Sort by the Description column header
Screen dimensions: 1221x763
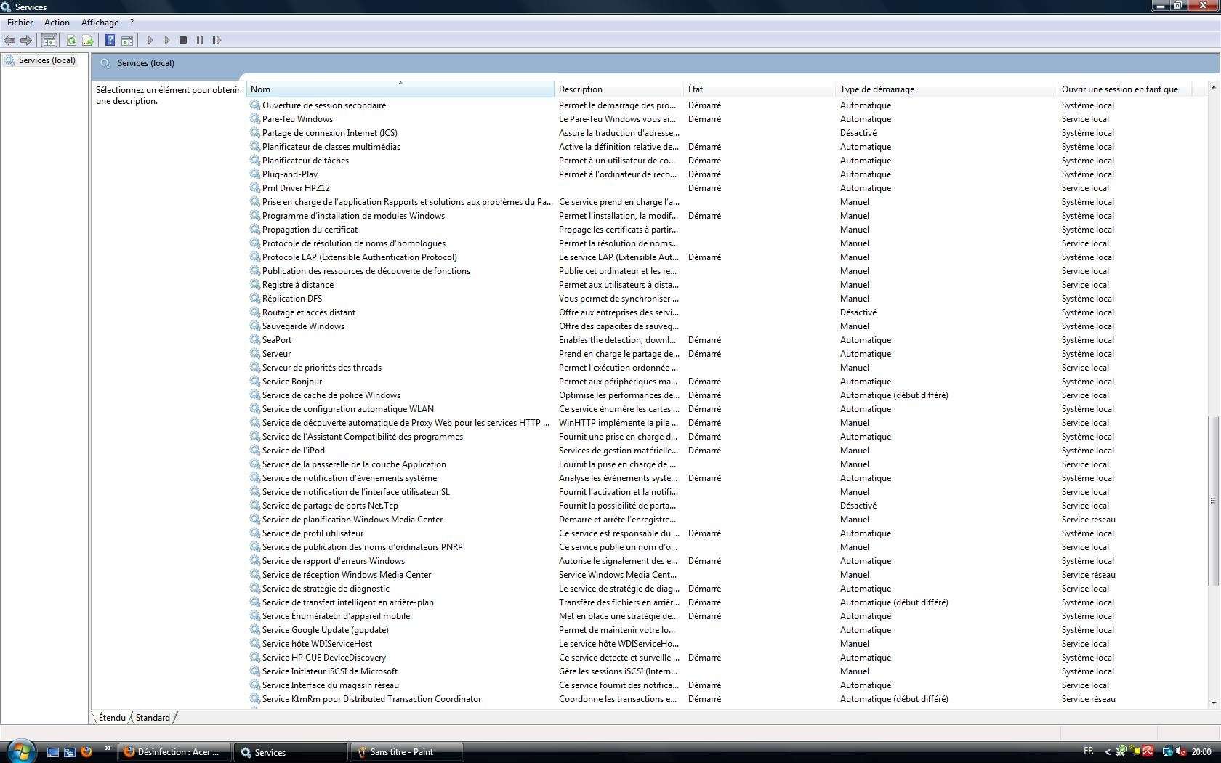(x=619, y=89)
